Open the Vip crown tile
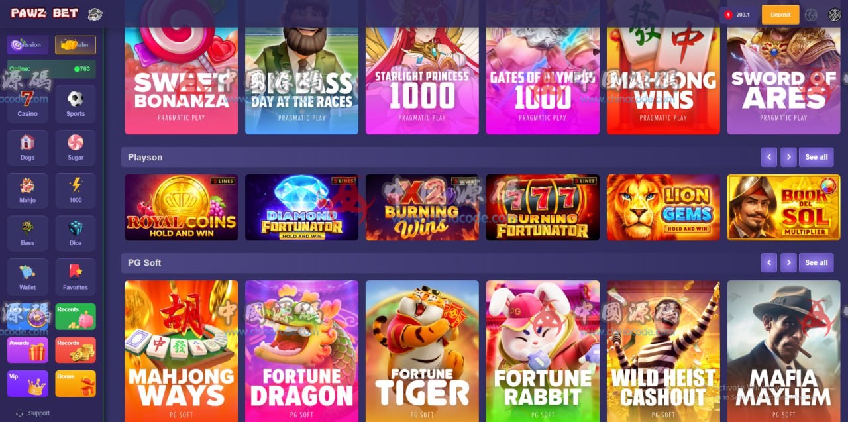 pyautogui.click(x=28, y=384)
